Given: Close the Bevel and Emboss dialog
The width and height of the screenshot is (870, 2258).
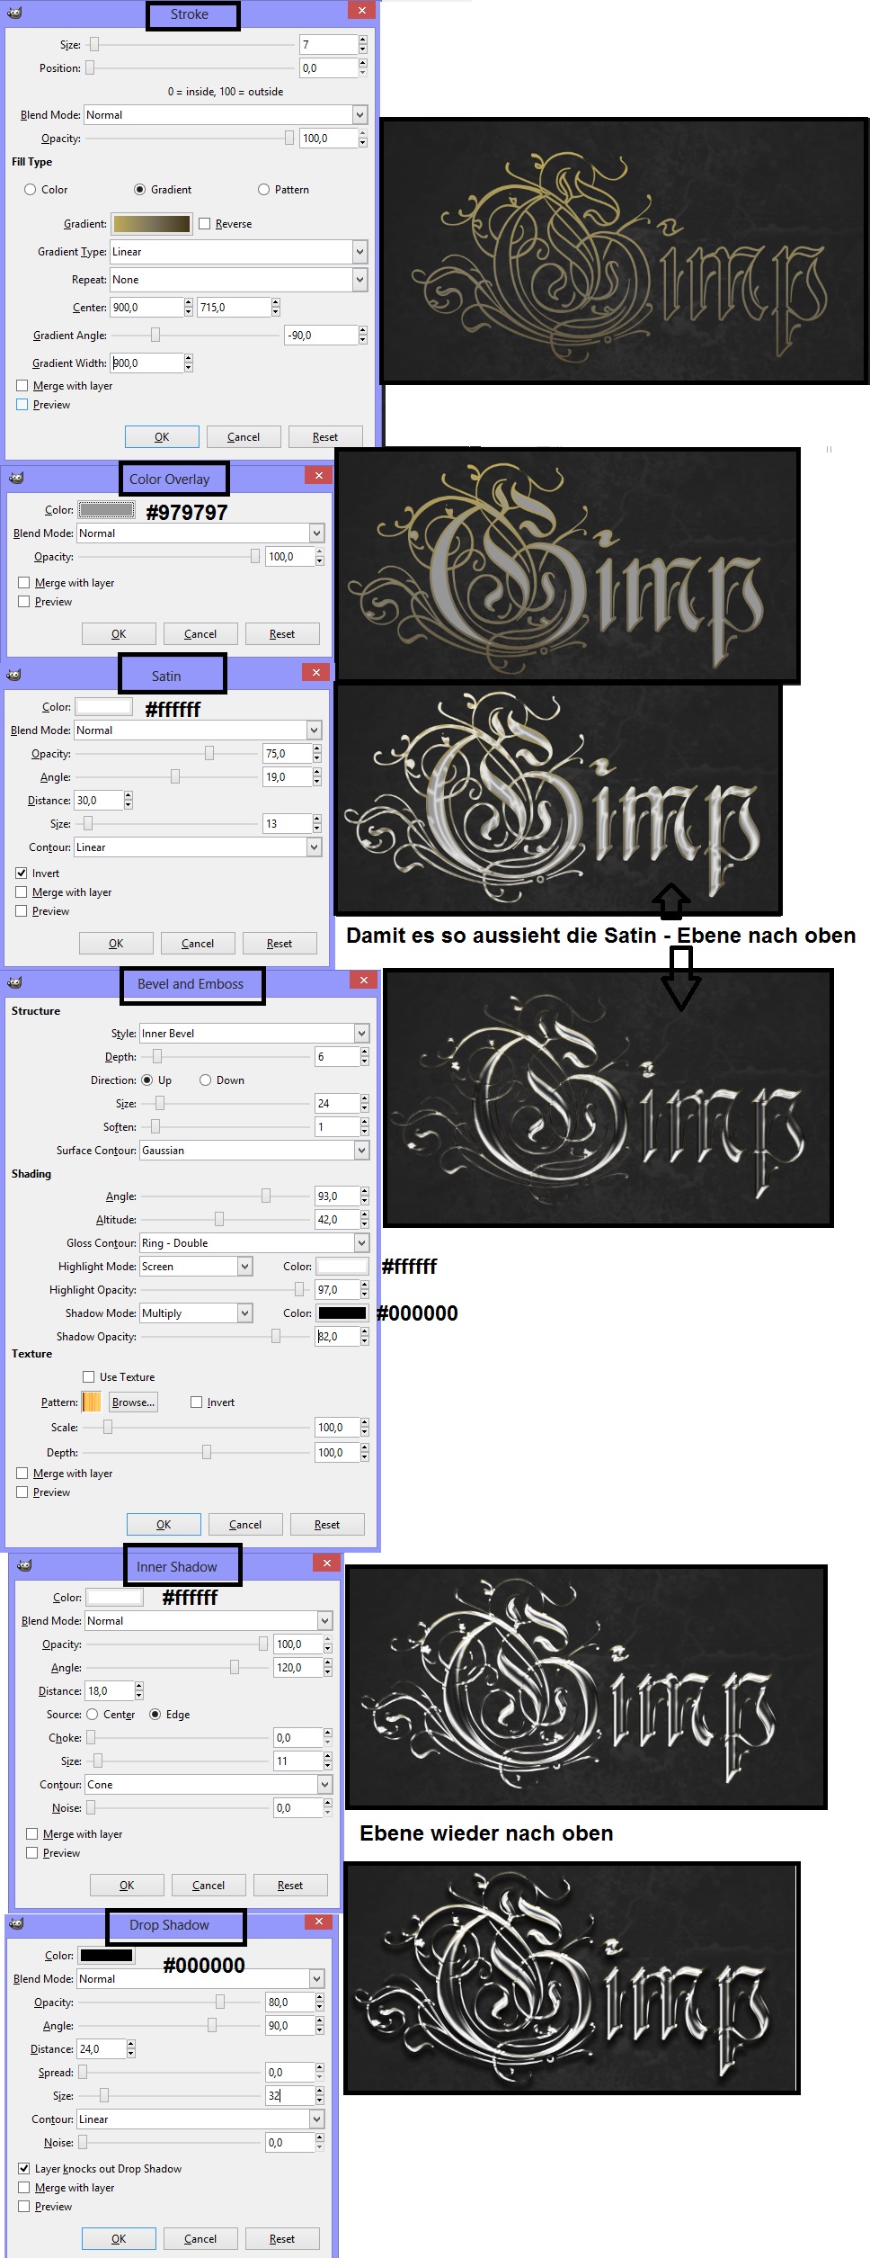Looking at the screenshot, I should click(x=363, y=980).
